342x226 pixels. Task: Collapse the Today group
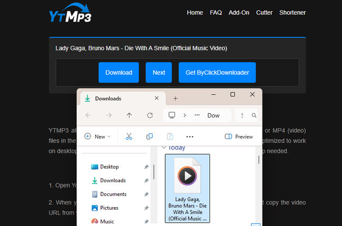click(x=164, y=148)
